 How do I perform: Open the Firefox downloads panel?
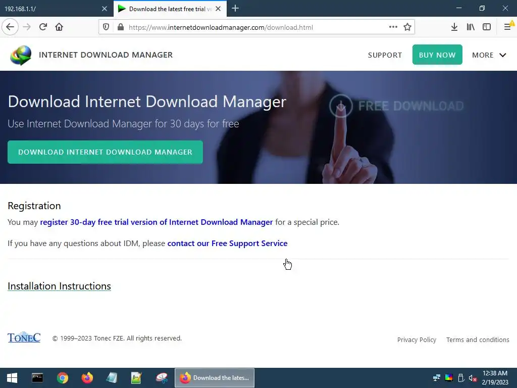[x=454, y=27]
